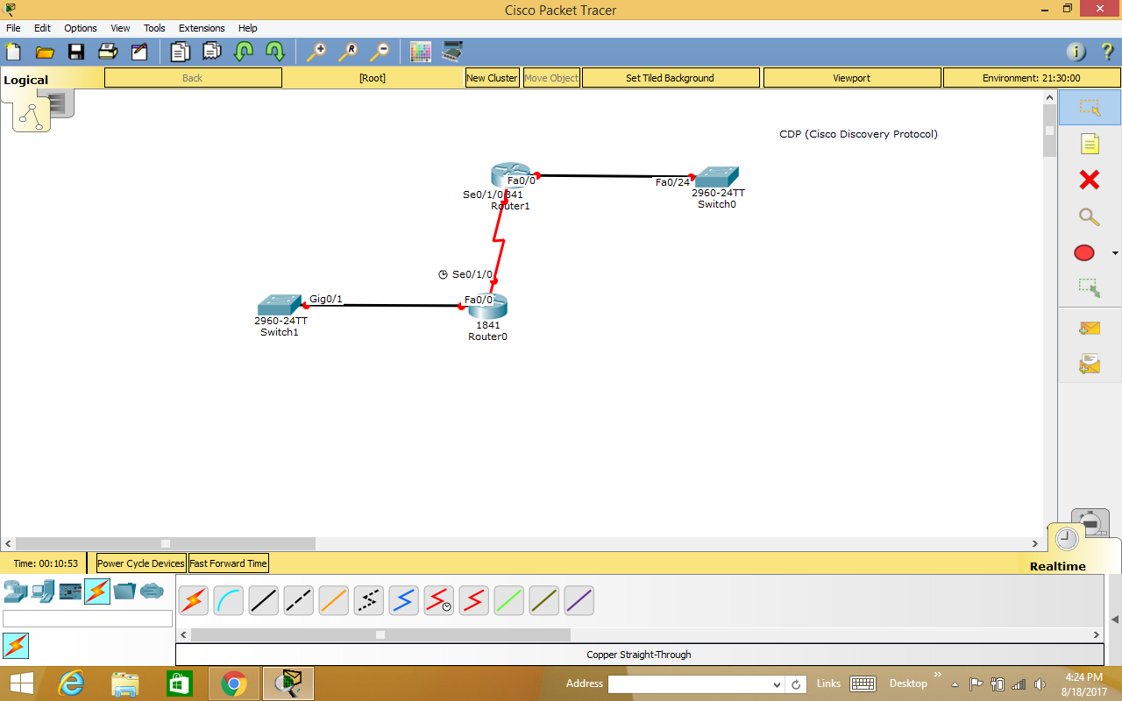Pick the dashed Copper Cross-Over cable
Viewport: 1122px width, 701px height.
click(299, 600)
